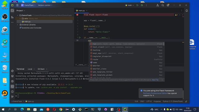
Task: Select run suggestion in completion list
Action: 126,44
